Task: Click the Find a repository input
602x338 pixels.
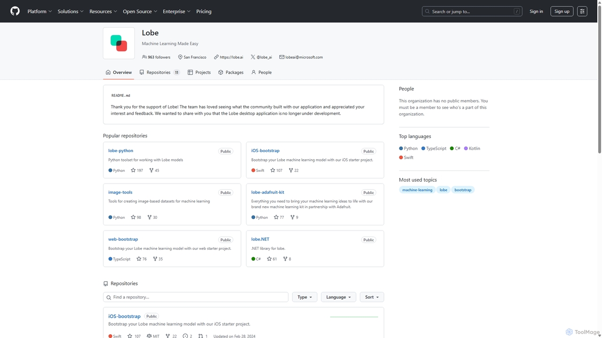Action: click(x=196, y=297)
